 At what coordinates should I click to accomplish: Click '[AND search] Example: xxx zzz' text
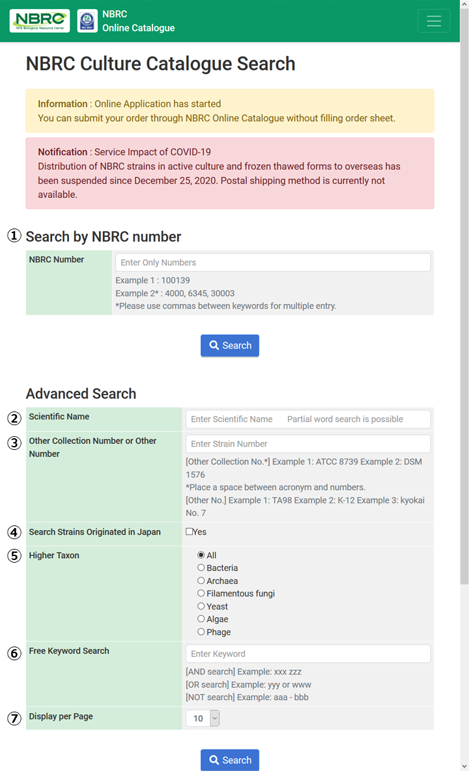point(244,671)
